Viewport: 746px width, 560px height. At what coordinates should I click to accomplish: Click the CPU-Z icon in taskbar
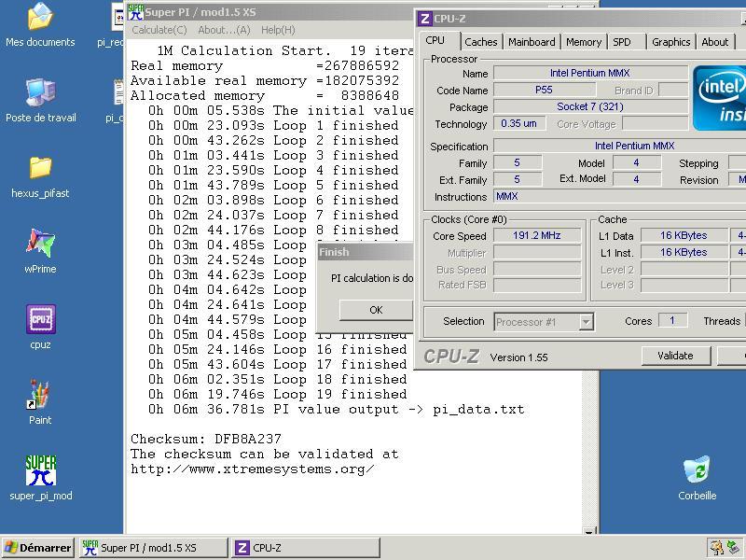pyautogui.click(x=242, y=548)
